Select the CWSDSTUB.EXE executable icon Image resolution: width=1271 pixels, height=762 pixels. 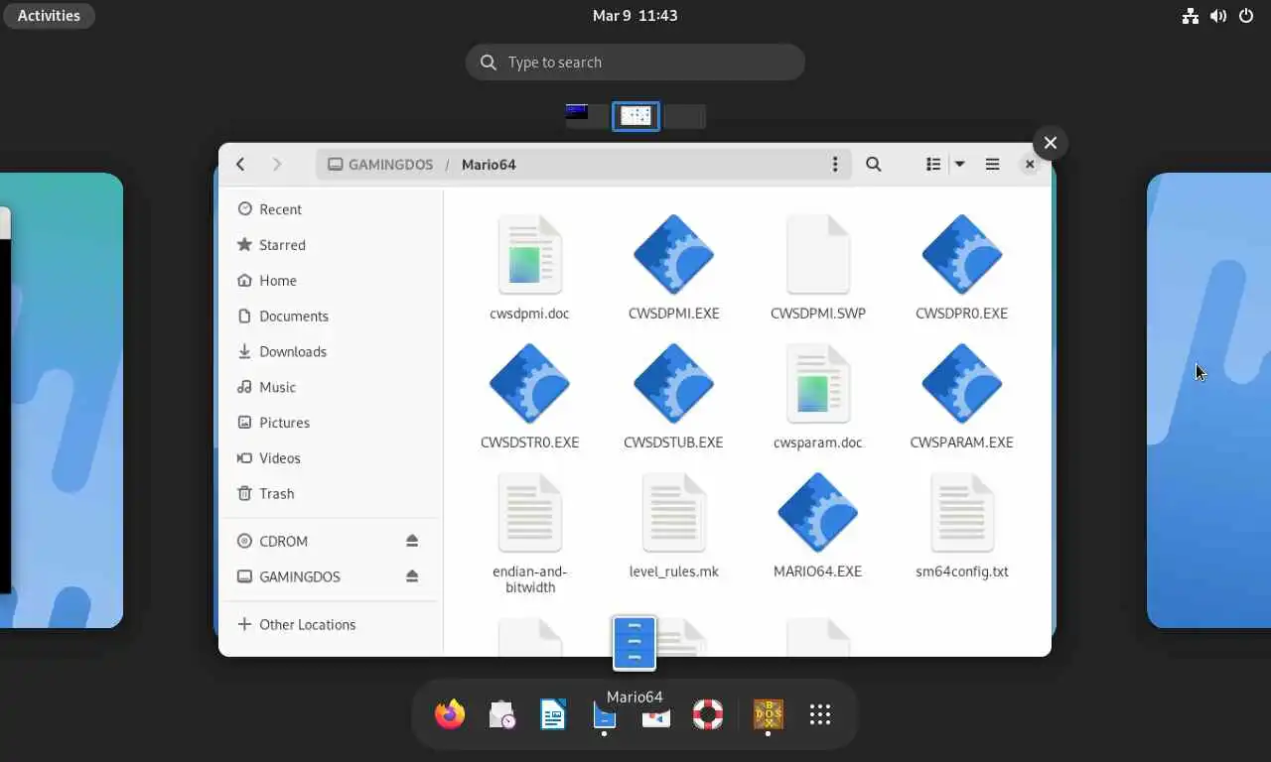point(673,384)
